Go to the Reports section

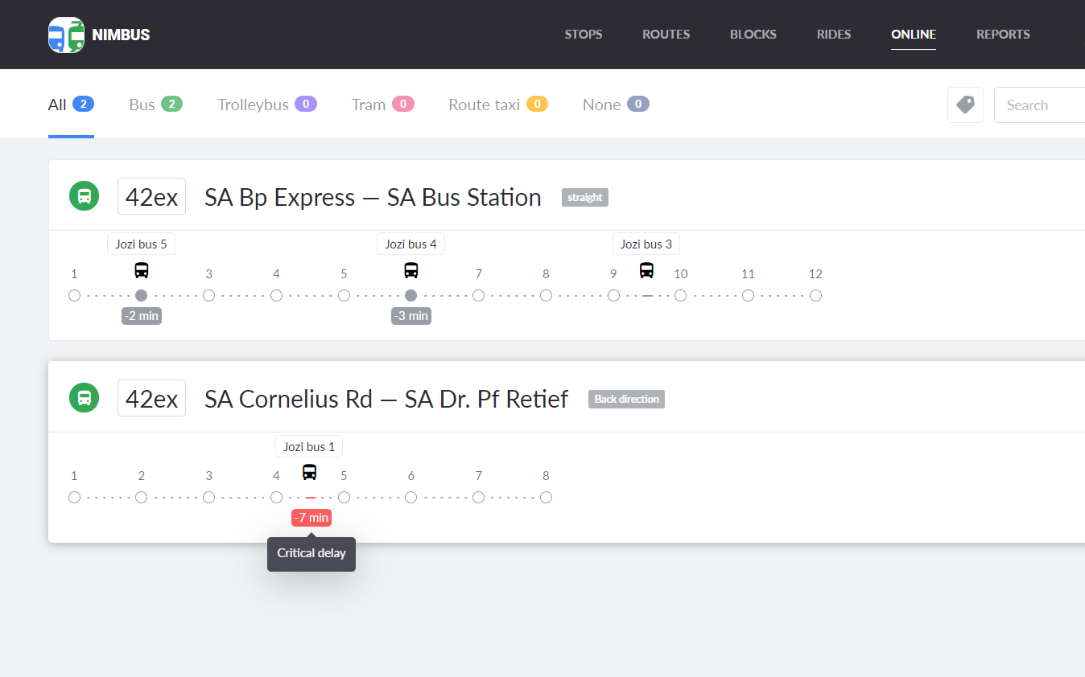[x=1003, y=35]
